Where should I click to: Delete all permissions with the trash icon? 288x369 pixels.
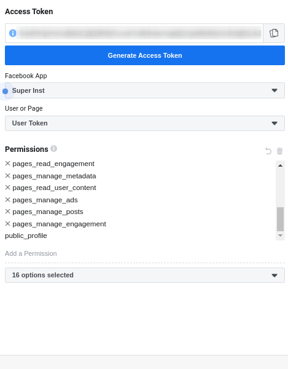279,151
